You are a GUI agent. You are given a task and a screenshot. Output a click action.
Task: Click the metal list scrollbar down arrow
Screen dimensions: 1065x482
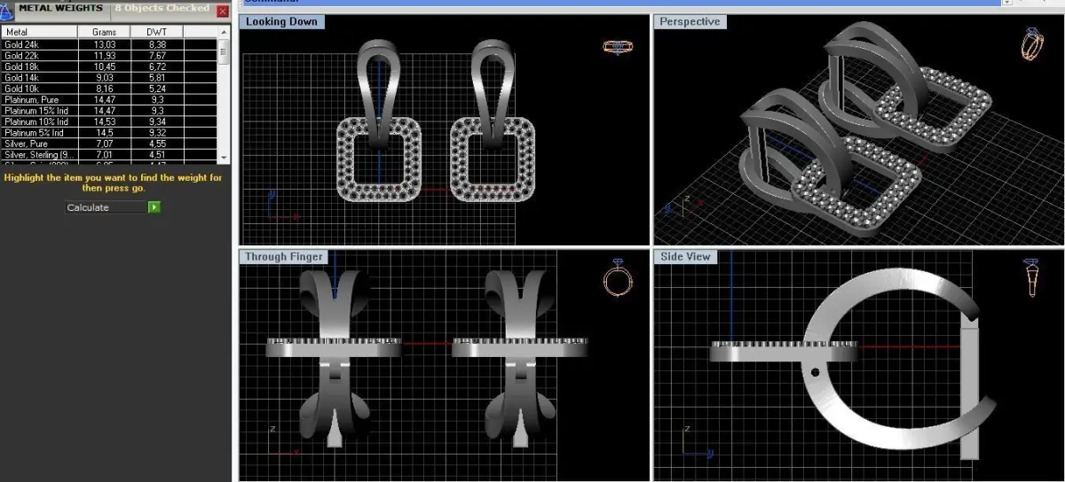pos(223,157)
